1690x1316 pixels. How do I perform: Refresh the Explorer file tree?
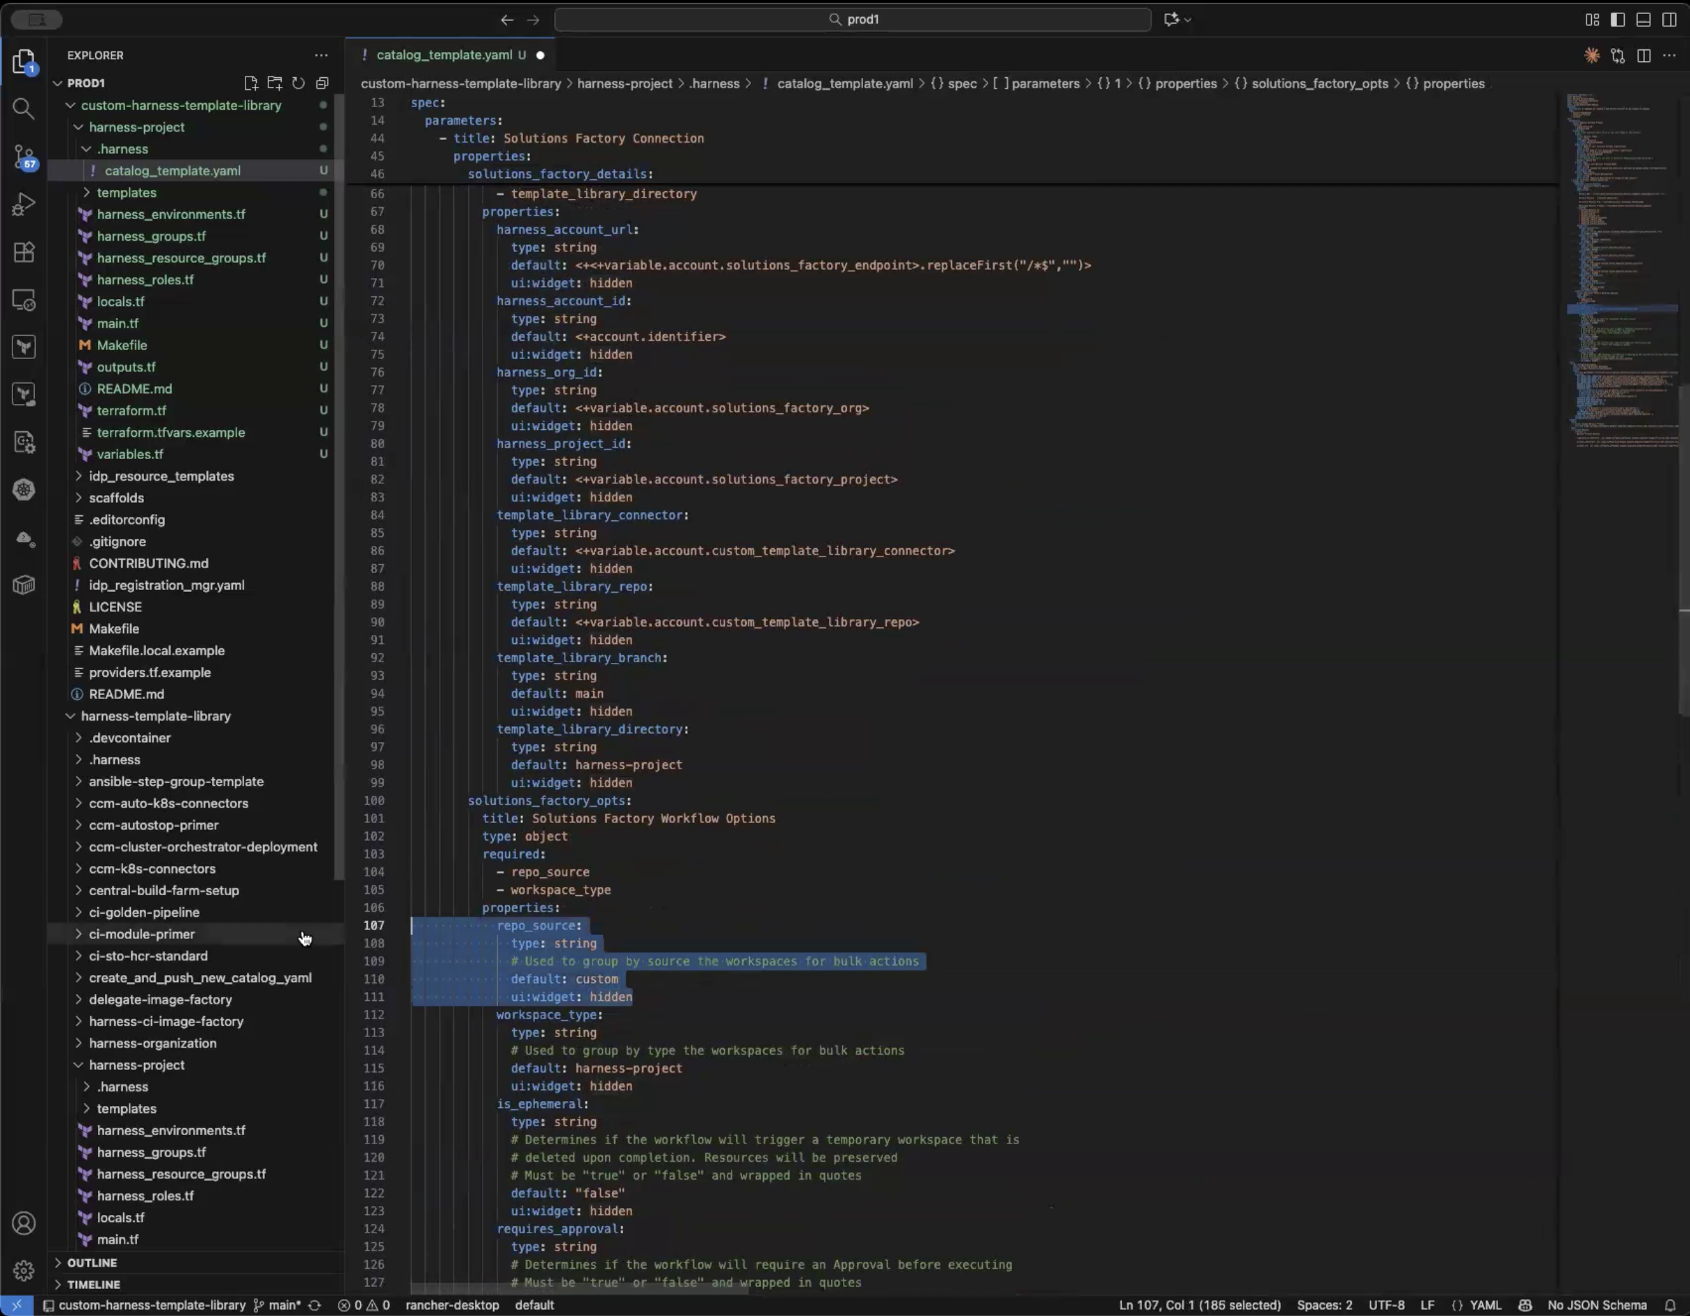tap(298, 83)
